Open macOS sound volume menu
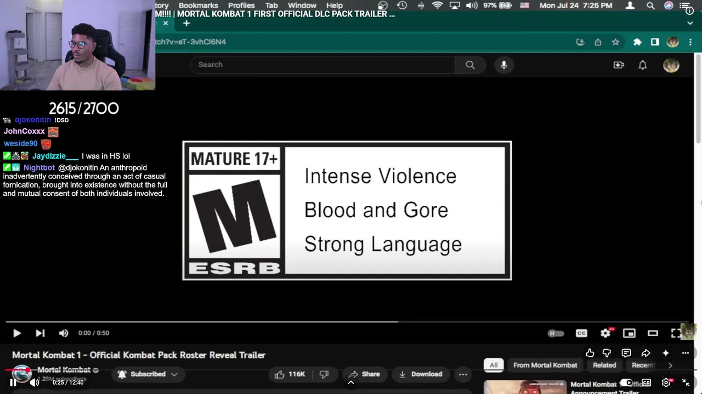Screen dimensions: 702x394 pyautogui.click(x=472, y=5)
